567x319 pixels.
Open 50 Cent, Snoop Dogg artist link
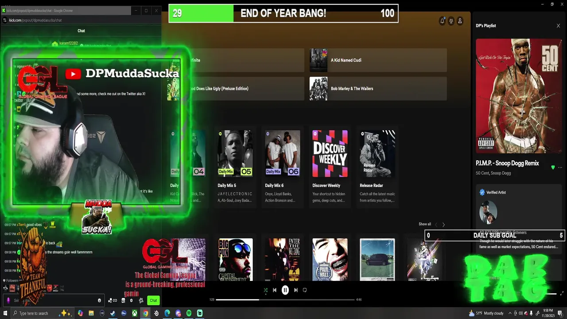click(x=493, y=173)
